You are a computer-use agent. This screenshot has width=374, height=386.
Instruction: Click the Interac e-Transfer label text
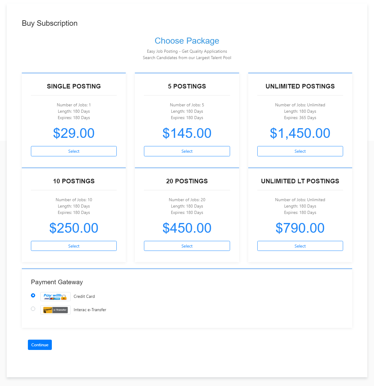90,310
